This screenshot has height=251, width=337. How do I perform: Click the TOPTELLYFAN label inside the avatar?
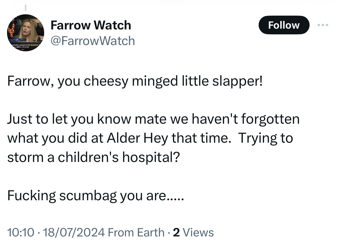pyautogui.click(x=18, y=41)
